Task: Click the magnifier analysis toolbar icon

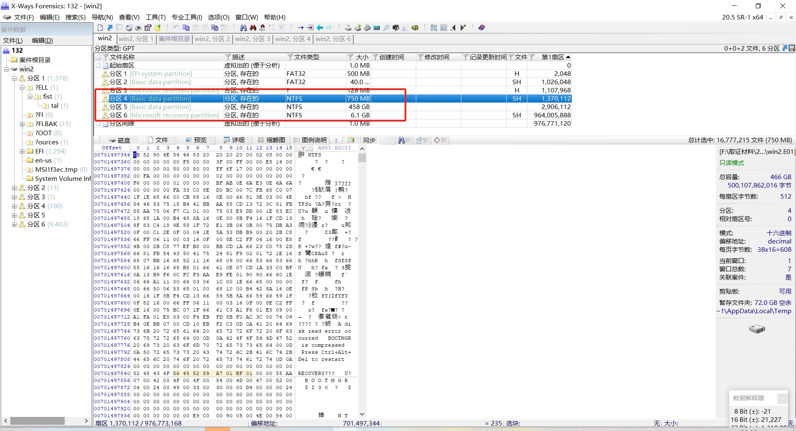Action: pos(386,28)
